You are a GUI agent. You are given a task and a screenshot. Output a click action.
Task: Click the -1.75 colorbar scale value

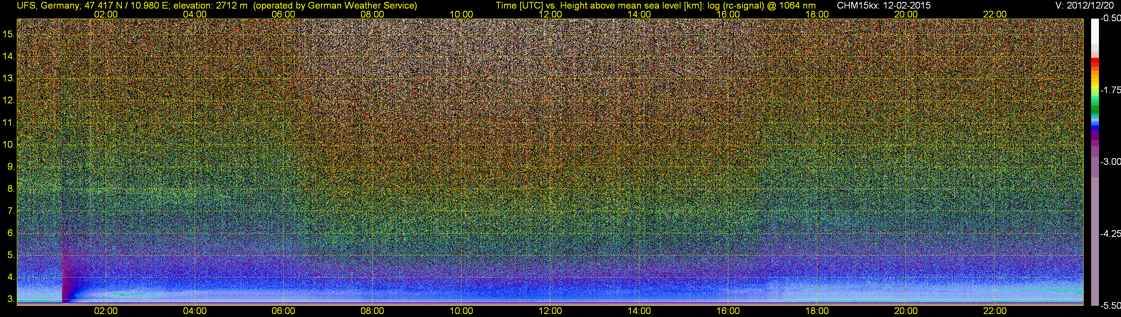tap(1111, 90)
